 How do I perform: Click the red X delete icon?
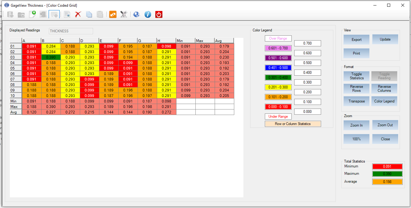78,14
